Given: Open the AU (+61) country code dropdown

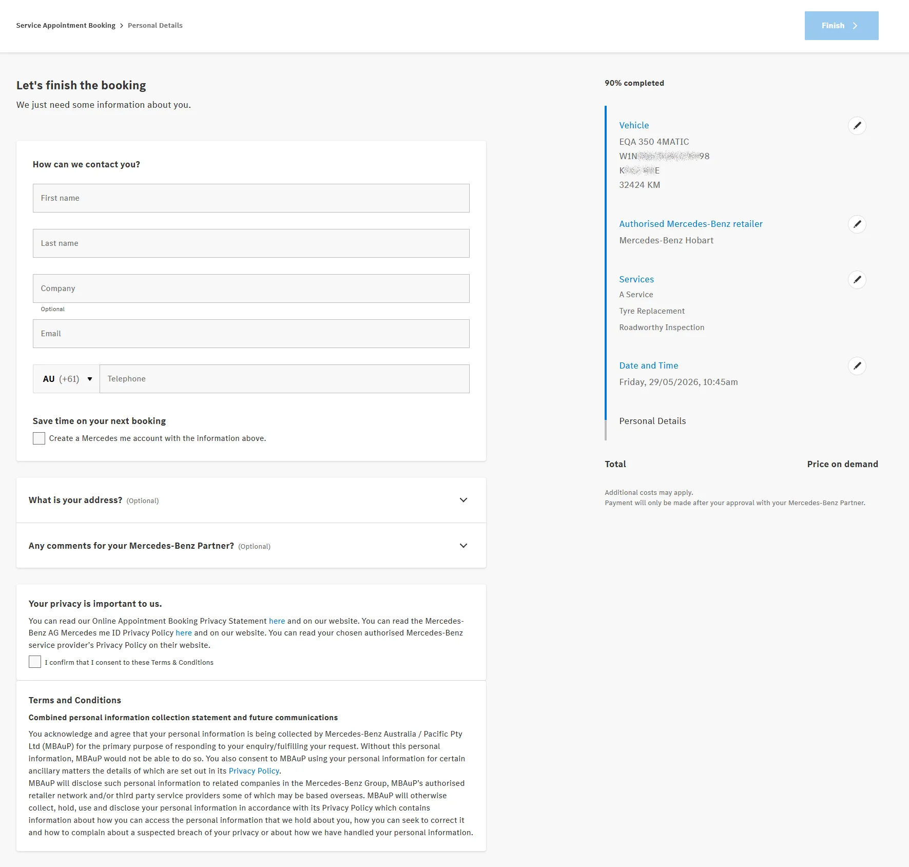Looking at the screenshot, I should pos(66,379).
